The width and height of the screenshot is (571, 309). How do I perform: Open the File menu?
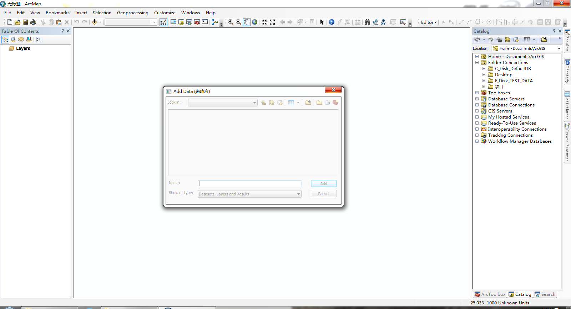coord(8,12)
